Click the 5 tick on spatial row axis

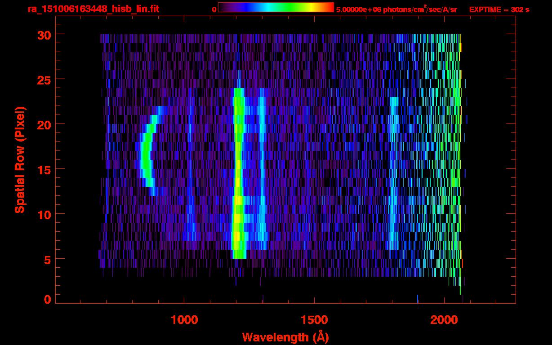tap(48, 259)
